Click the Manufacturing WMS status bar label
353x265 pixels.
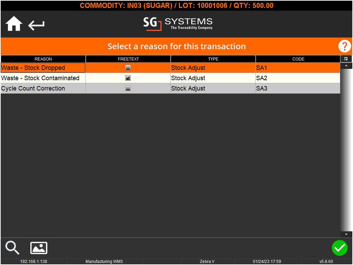(104, 261)
